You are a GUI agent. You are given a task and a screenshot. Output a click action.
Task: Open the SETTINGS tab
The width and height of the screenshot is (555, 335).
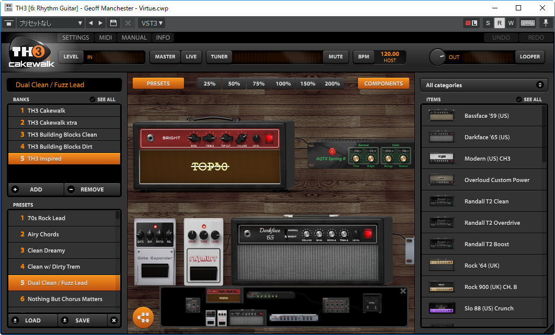coord(76,38)
